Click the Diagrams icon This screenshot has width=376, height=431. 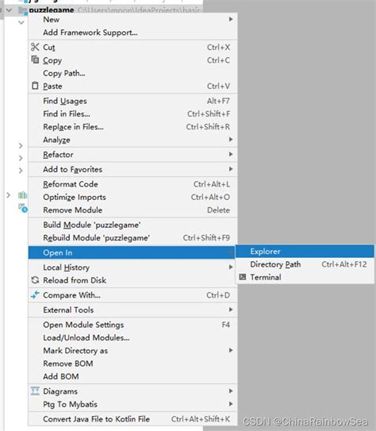click(35, 391)
